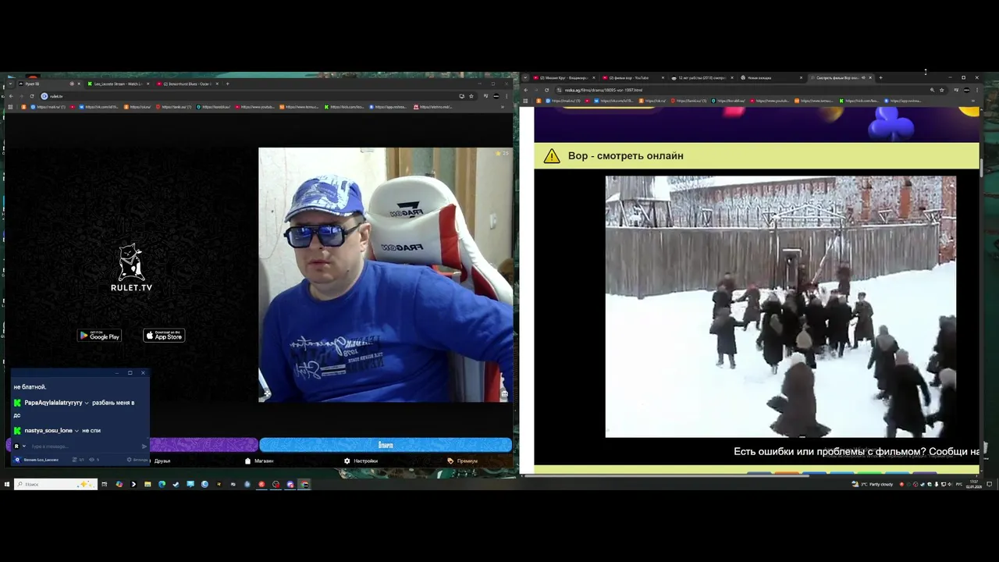The width and height of the screenshot is (999, 562).
Task: Open Microsoft Edge from the taskbar
Action: click(162, 485)
